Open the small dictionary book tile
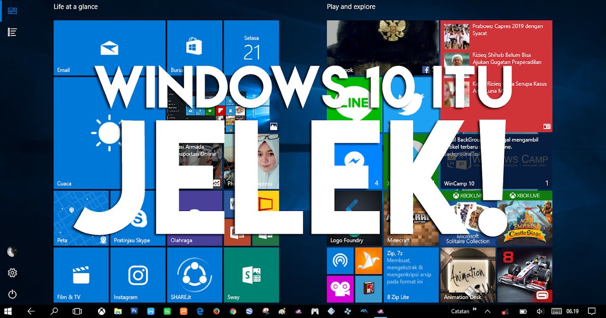This screenshot has height=318, width=606. (369, 289)
